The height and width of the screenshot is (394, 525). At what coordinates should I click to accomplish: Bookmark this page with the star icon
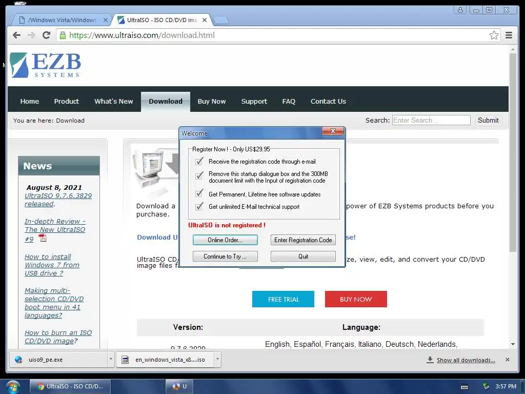point(494,35)
